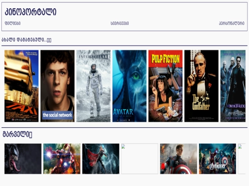
Task: Open the სივრცეები menu item
Action: (119, 23)
